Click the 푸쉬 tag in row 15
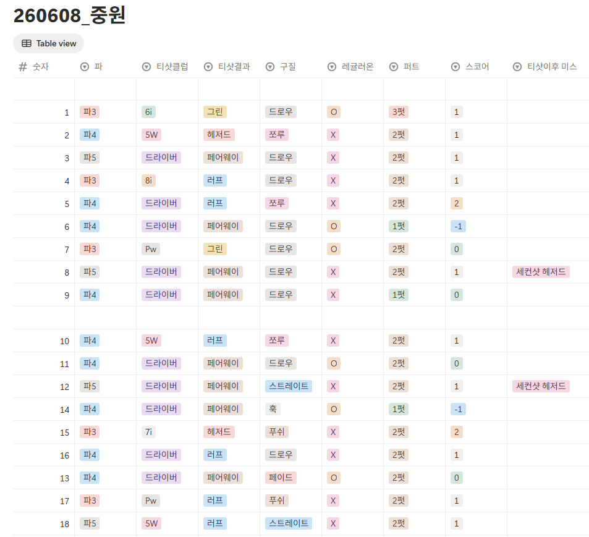The width and height of the screenshot is (589, 537). 277,432
